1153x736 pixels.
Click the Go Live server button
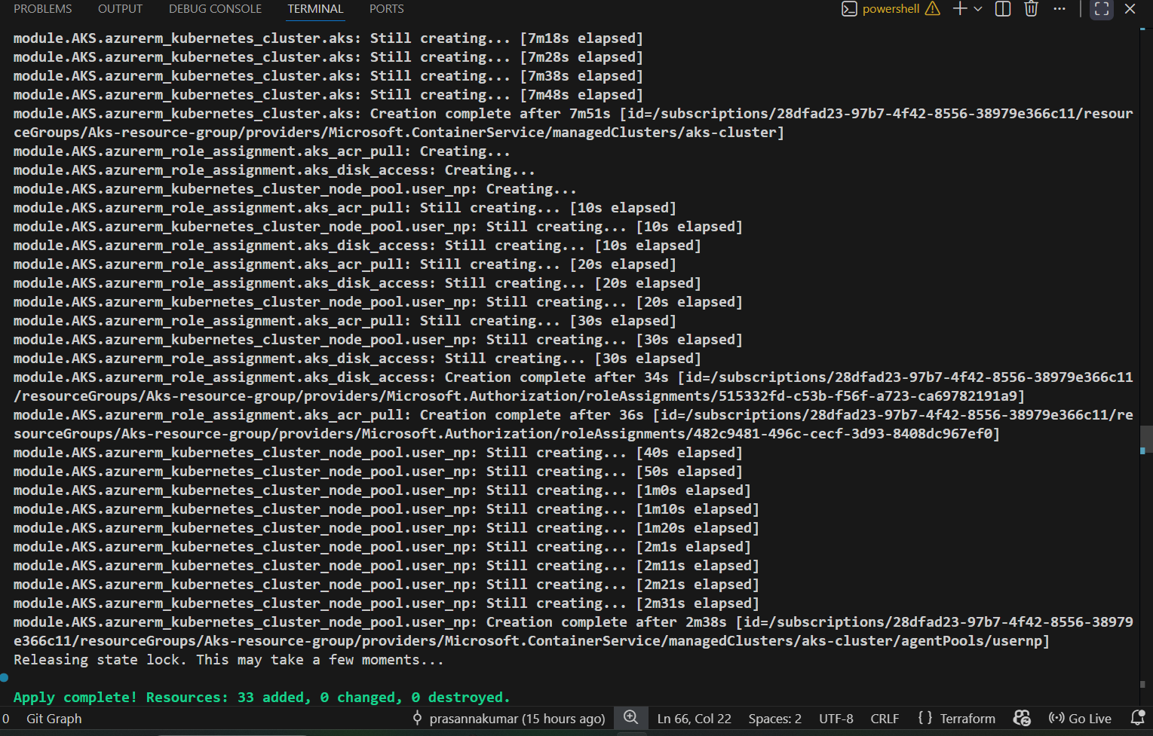1080,719
